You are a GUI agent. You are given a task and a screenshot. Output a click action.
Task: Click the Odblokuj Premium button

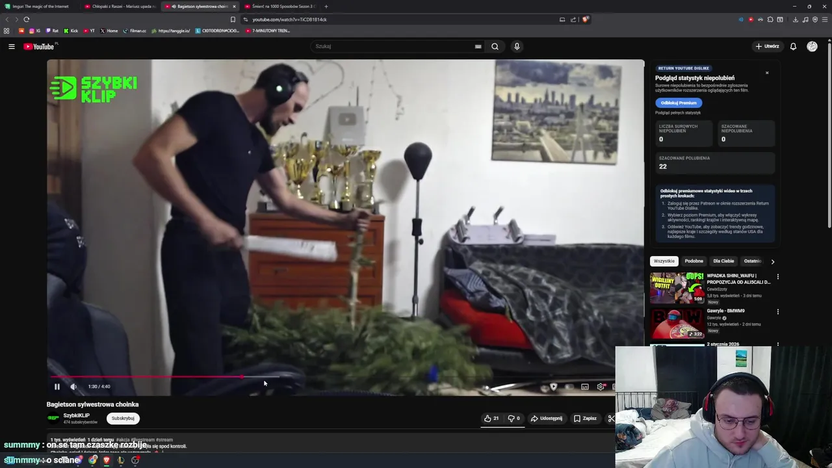(x=678, y=103)
